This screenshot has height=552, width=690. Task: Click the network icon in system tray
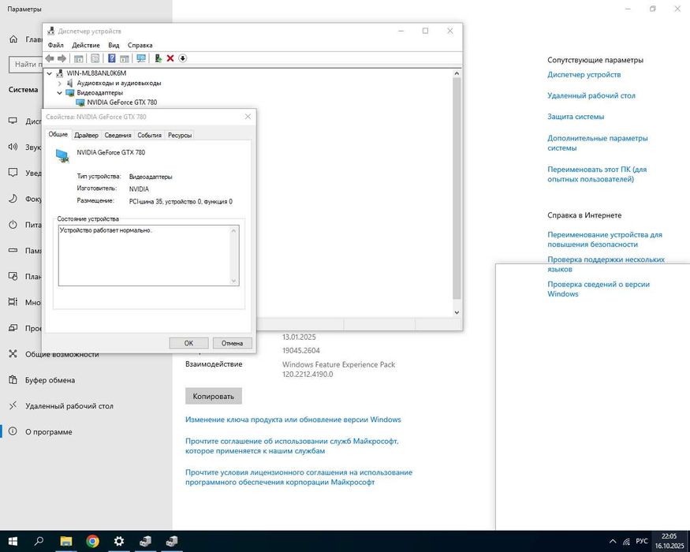click(x=626, y=542)
